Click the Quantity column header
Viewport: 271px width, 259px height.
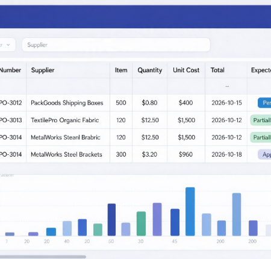[150, 70]
